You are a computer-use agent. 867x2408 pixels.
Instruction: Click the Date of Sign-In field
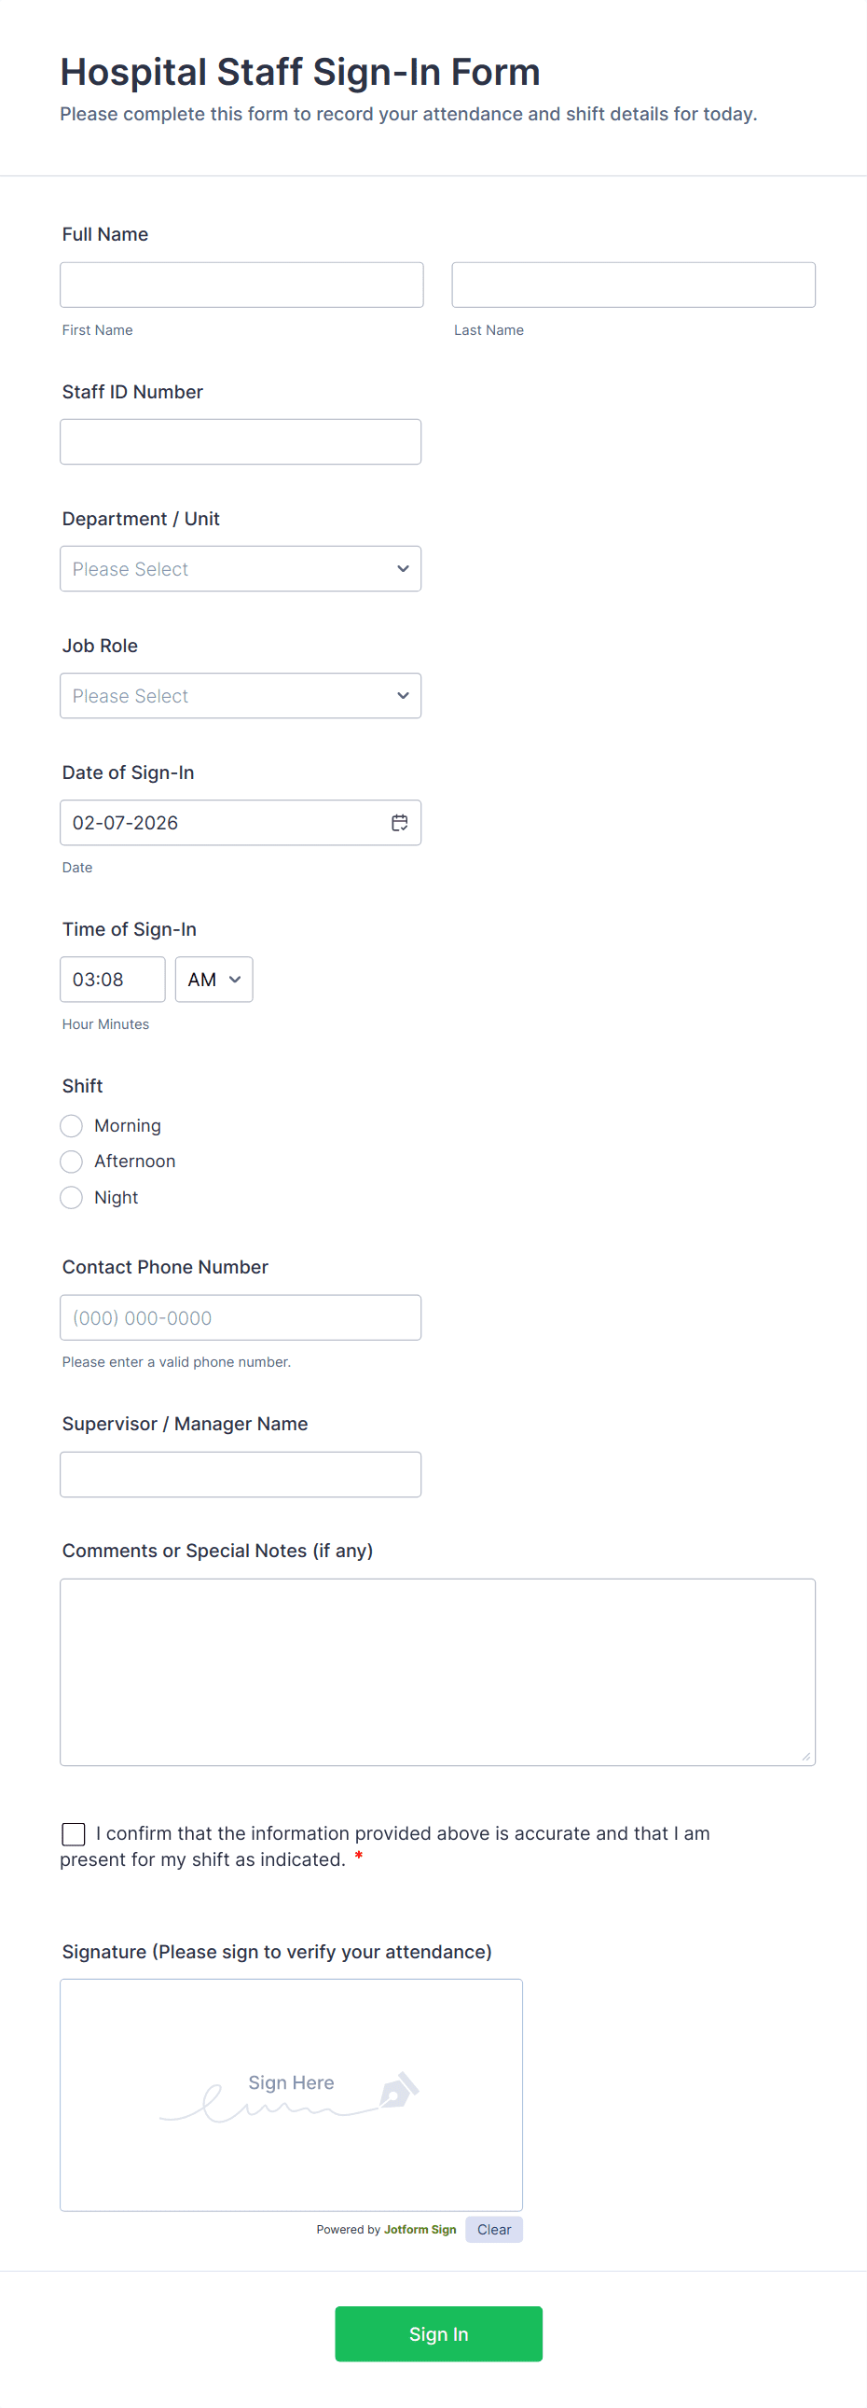pos(225,823)
